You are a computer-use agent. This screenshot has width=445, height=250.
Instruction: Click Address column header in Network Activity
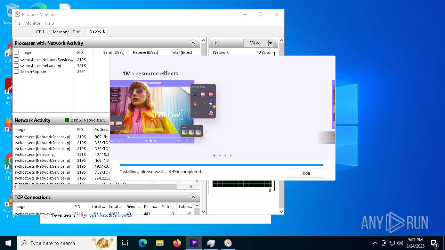102,130
